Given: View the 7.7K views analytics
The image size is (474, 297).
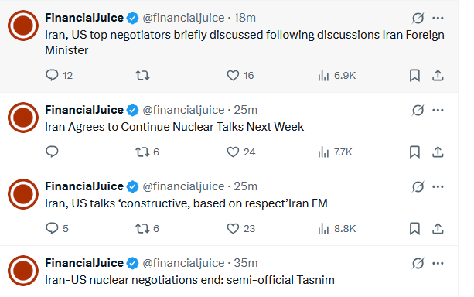Looking at the screenshot, I should point(335,152).
